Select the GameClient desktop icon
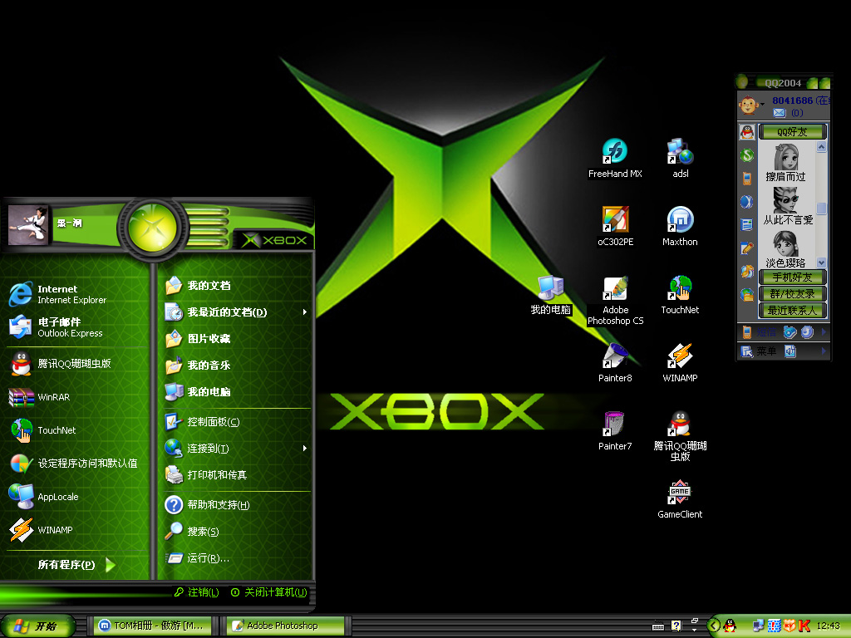 click(680, 499)
